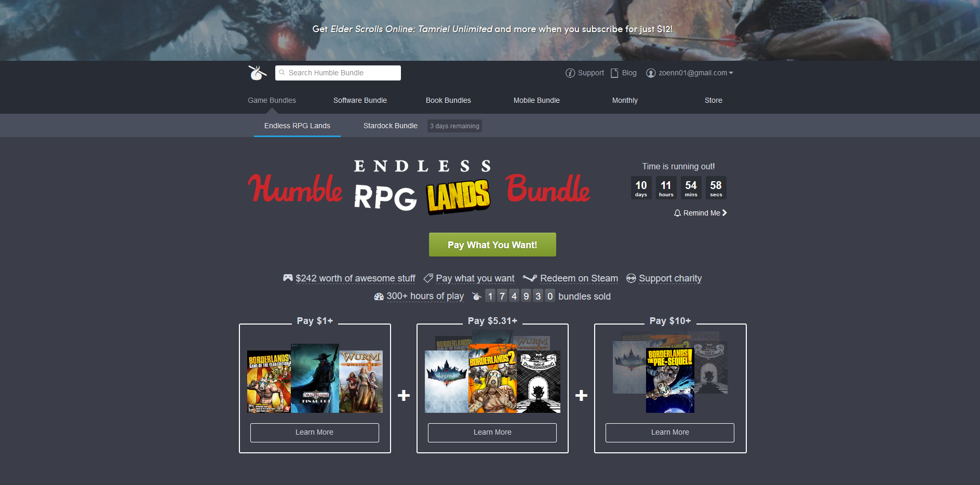Screen dimensions: 980x485
Task: Select the Endless RPG Lands tab
Action: (297, 126)
